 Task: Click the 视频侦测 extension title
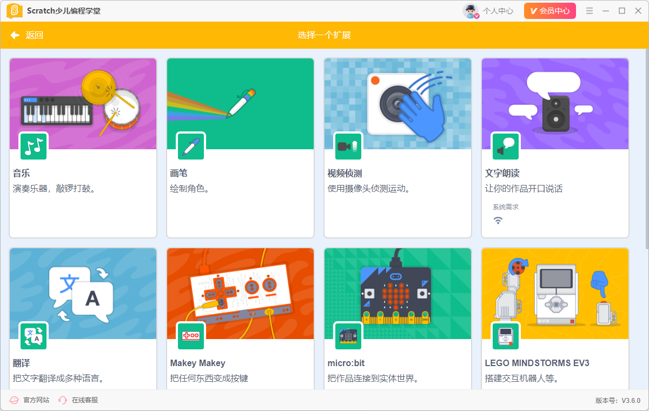345,174
